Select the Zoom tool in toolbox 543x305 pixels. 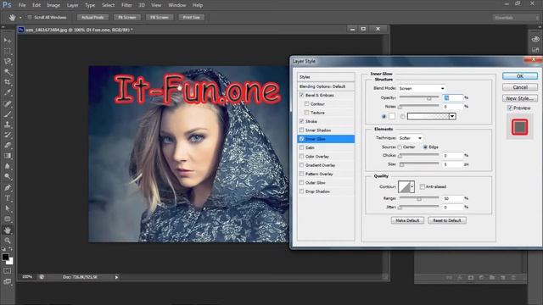click(8, 241)
